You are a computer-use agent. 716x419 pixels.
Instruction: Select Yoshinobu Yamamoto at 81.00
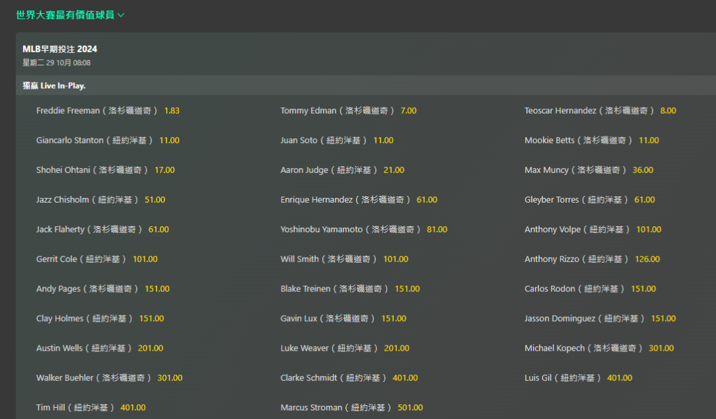pyautogui.click(x=364, y=229)
